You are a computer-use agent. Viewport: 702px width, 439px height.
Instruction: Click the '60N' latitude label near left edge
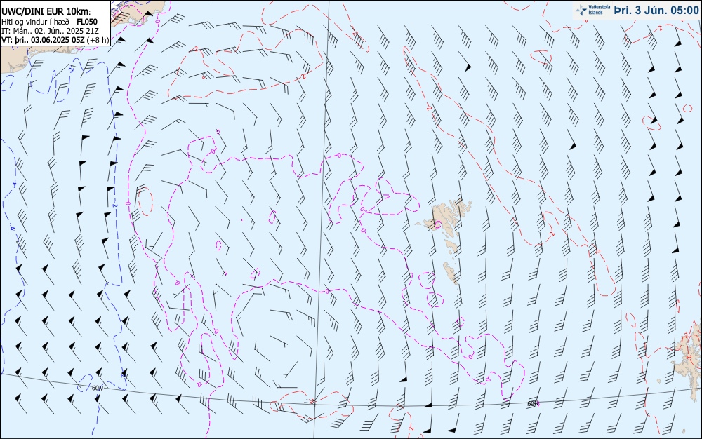[97, 388]
